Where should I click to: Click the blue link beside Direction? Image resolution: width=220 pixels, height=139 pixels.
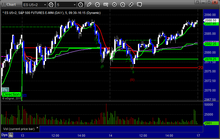pos(24,95)
